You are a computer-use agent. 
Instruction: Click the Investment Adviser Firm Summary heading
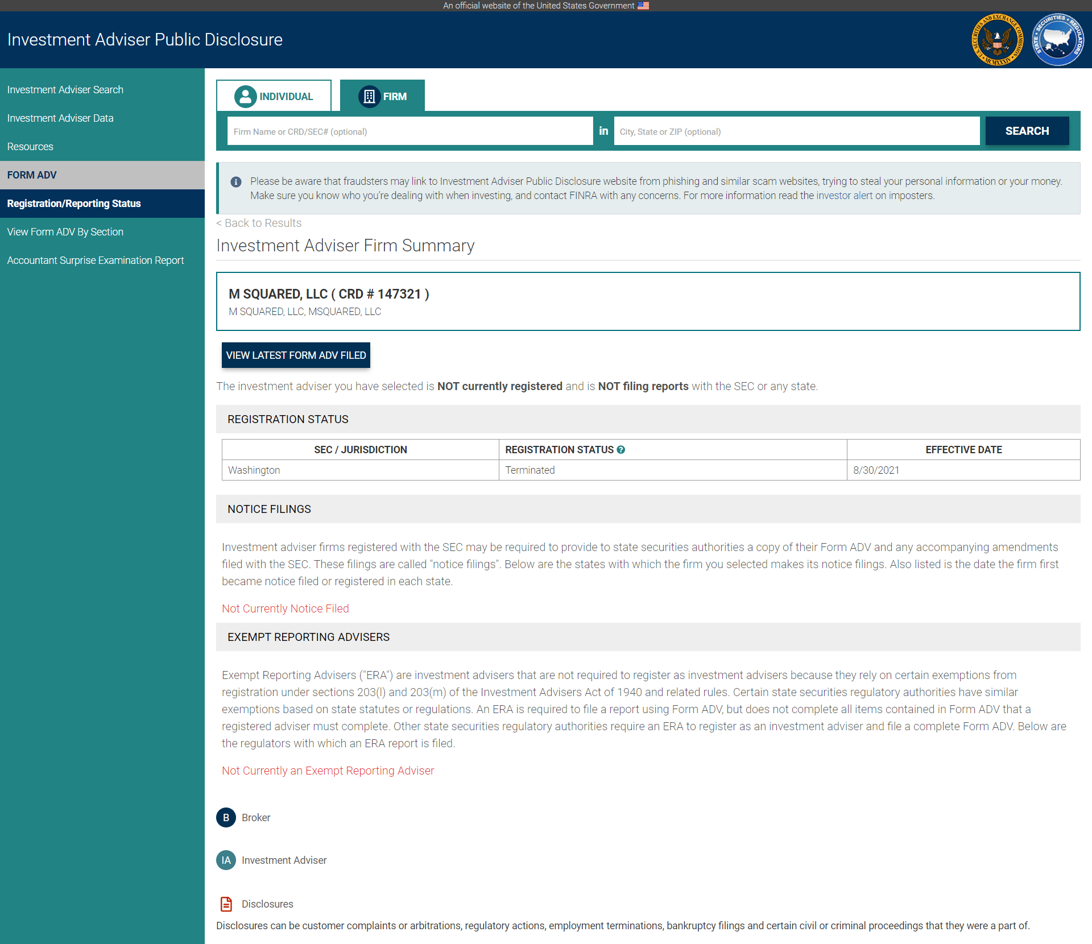coord(345,246)
